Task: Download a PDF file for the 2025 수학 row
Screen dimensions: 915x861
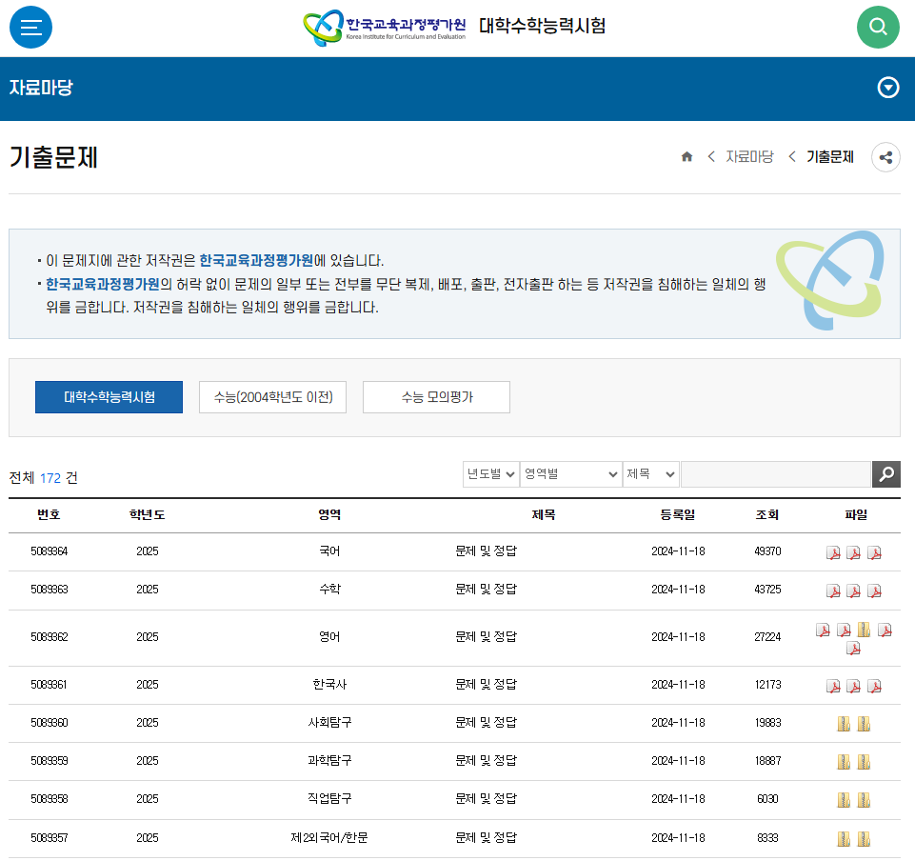Action: (832, 591)
